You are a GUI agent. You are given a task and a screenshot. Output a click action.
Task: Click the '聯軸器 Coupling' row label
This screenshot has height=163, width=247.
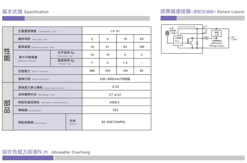click(29, 110)
